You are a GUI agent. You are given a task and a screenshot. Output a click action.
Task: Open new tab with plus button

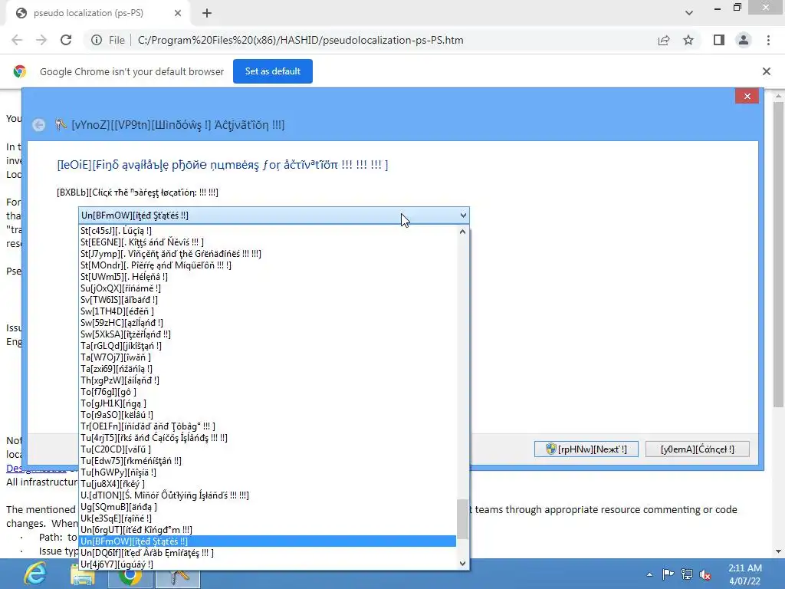coord(207,14)
